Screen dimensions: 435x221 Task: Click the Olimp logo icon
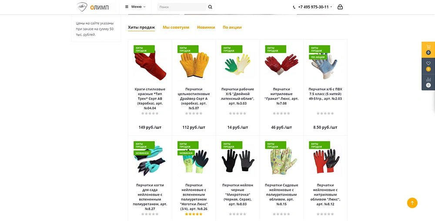tap(82, 7)
